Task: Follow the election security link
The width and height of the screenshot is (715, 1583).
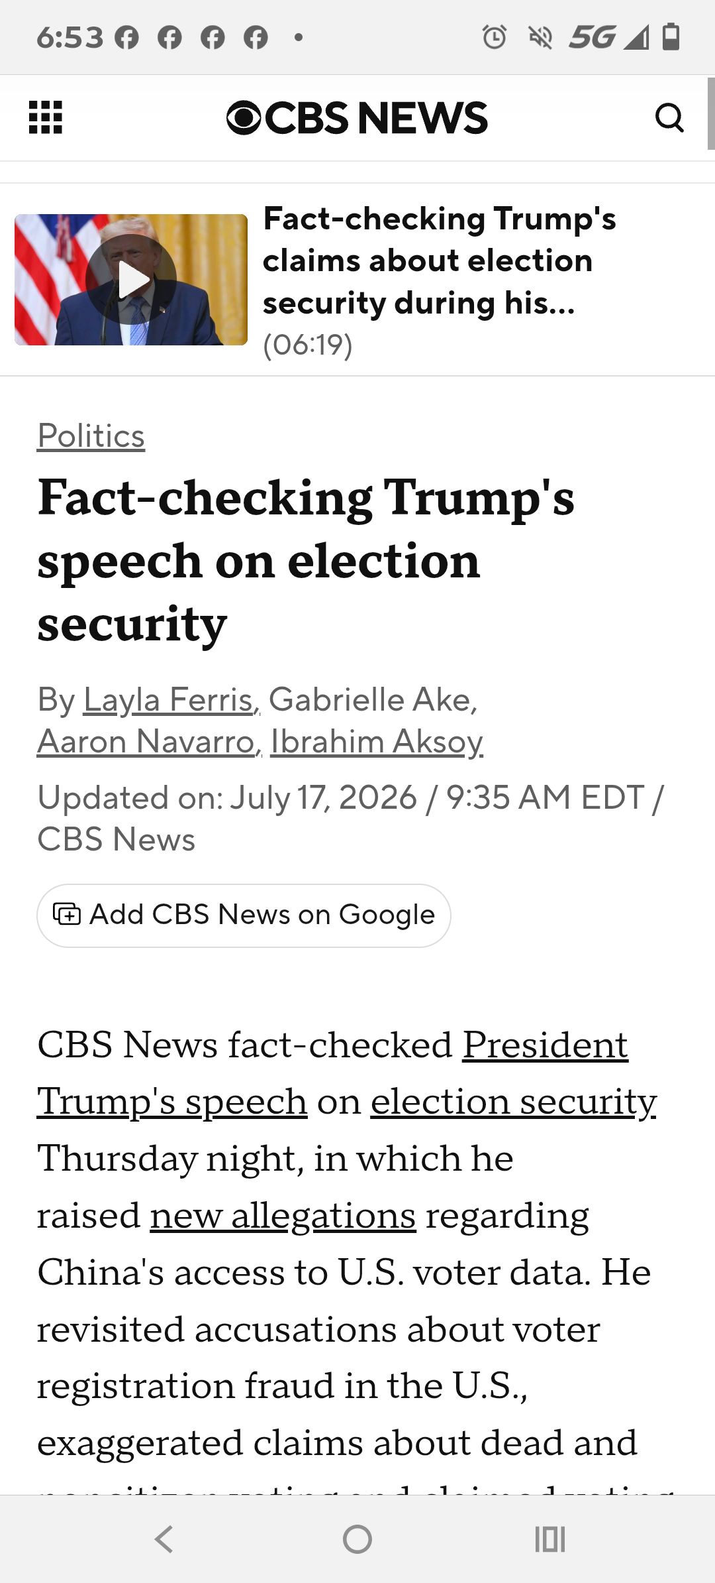Action: (513, 1102)
